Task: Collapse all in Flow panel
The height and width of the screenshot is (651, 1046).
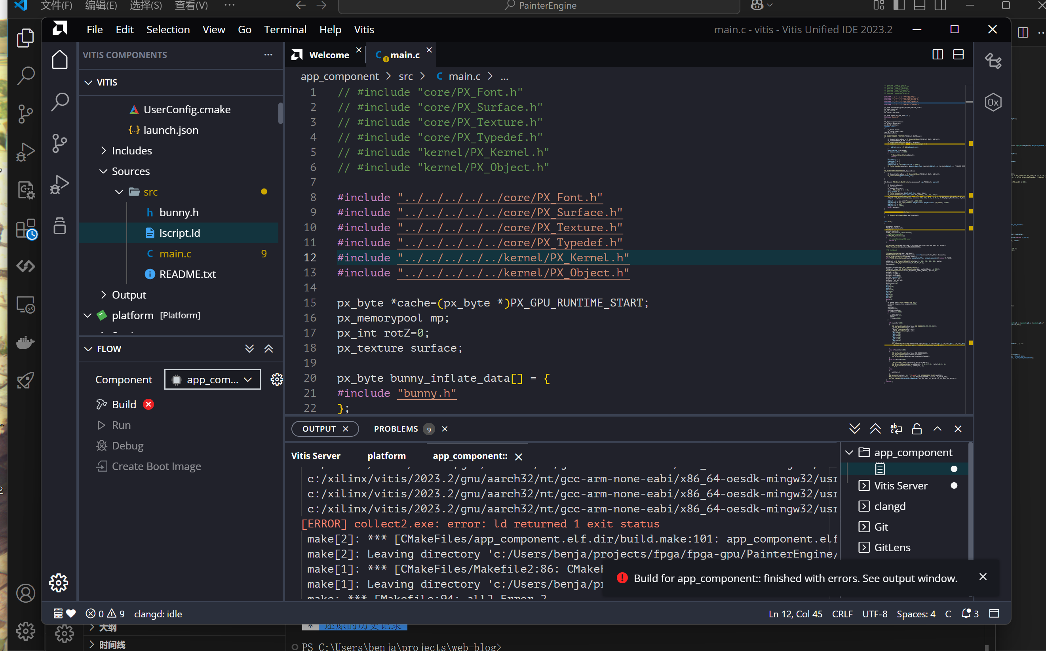Action: [268, 349]
